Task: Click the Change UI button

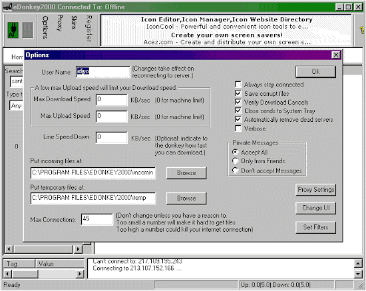Action: [x=315, y=208]
